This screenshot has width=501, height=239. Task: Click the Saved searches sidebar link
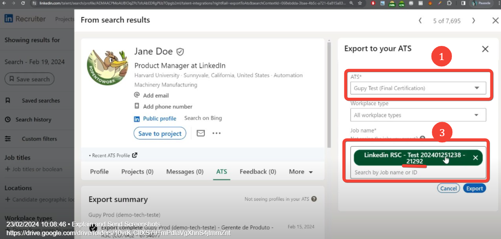coord(41,100)
